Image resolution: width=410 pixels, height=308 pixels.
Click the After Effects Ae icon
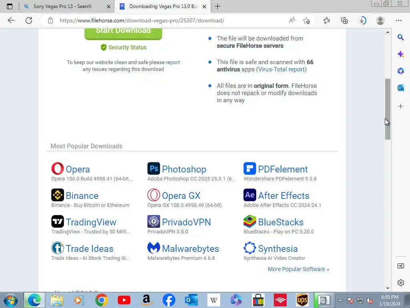(x=250, y=195)
